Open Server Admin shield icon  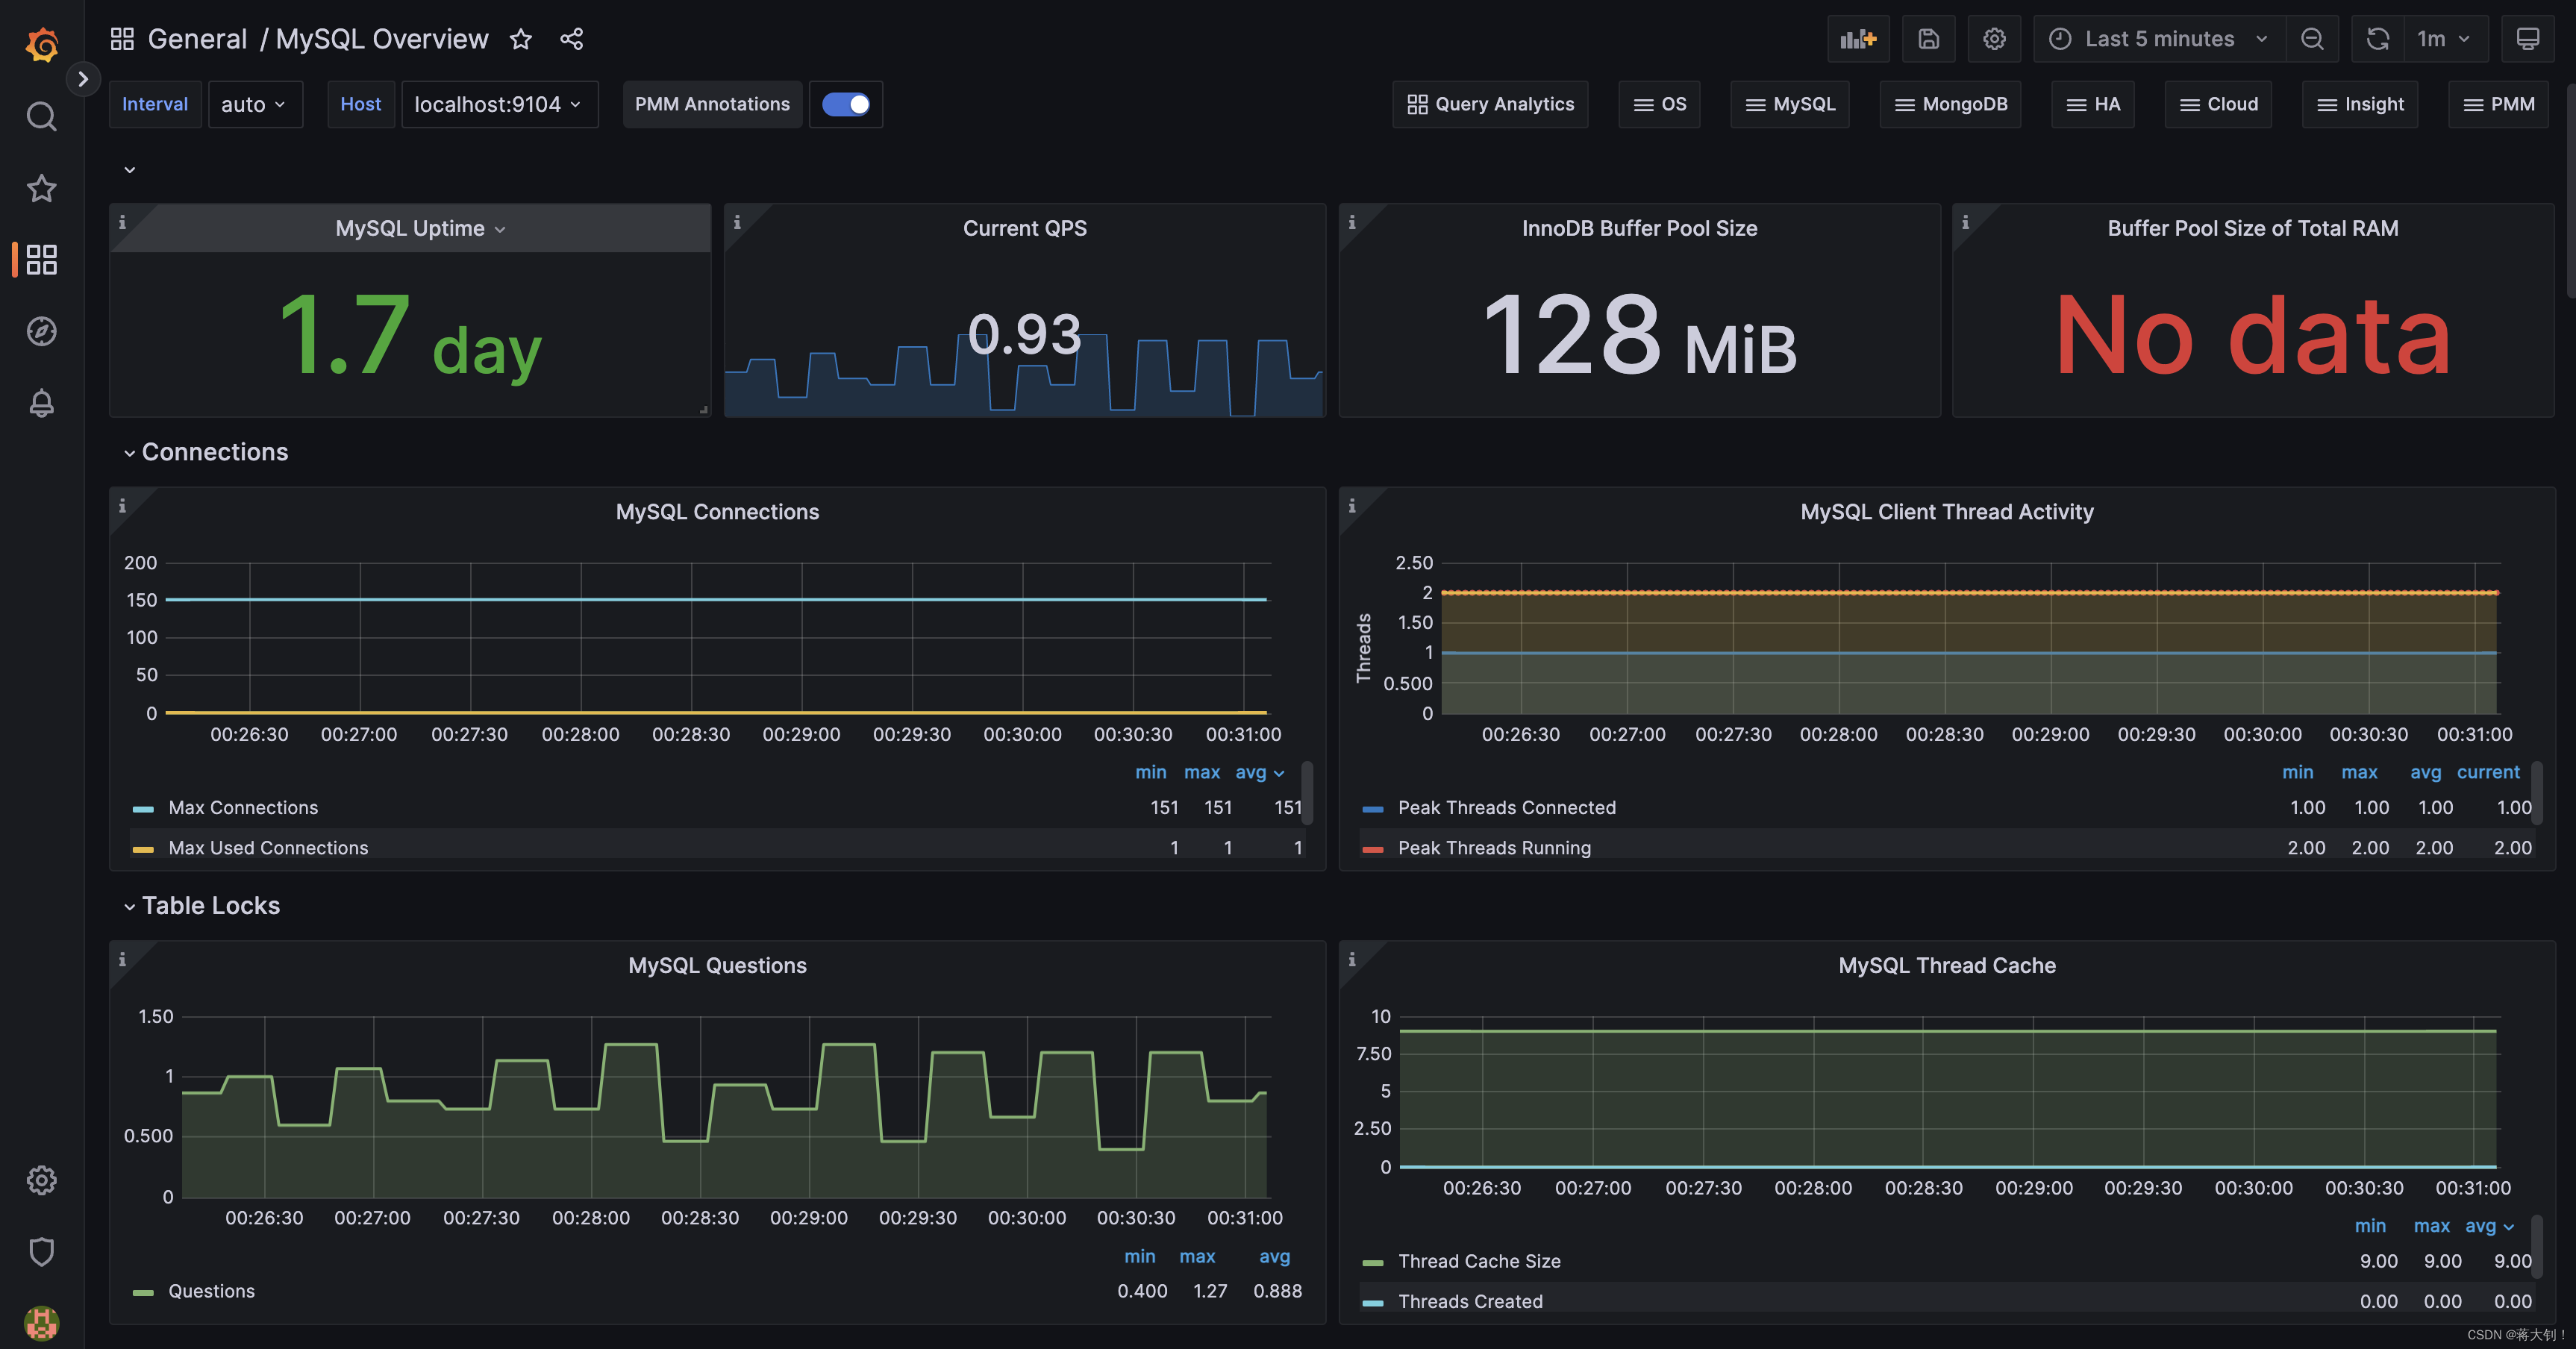pos(41,1251)
